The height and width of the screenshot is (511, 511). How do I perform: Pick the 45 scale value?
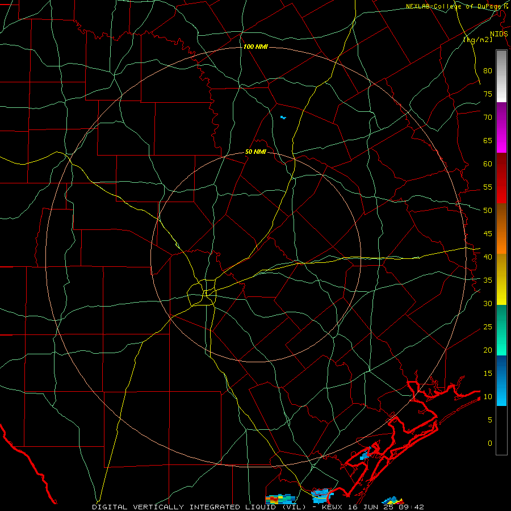point(488,234)
